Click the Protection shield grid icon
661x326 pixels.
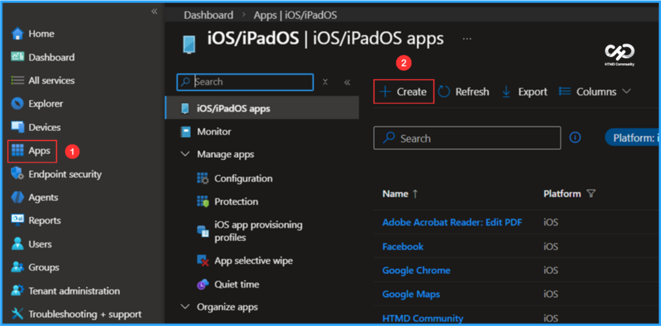203,202
